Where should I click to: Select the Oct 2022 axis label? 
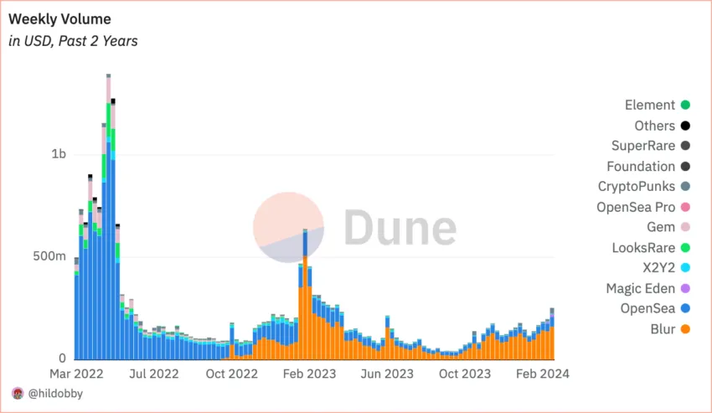click(231, 374)
